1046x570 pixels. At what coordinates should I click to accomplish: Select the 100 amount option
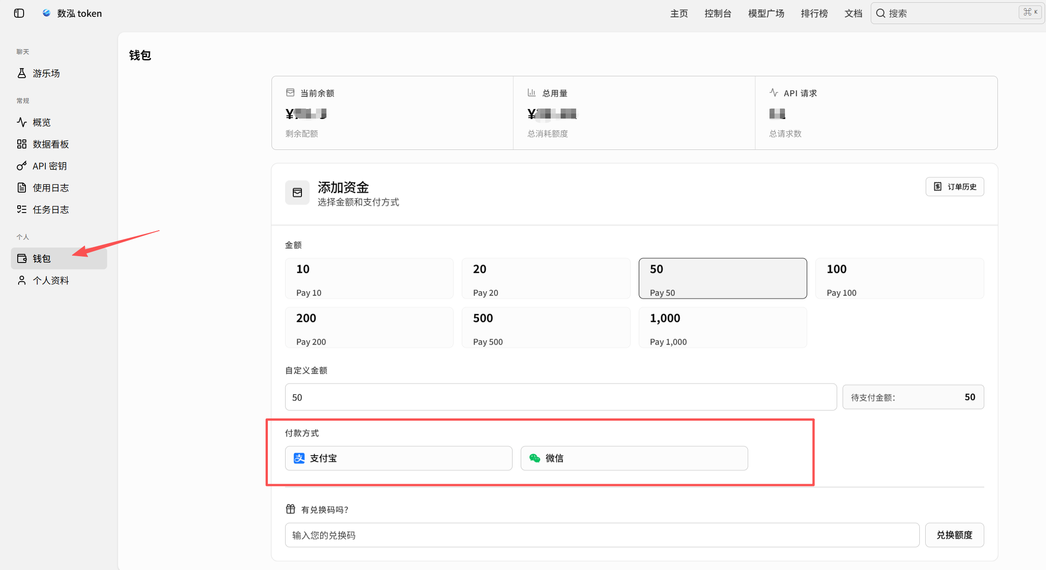[900, 278]
